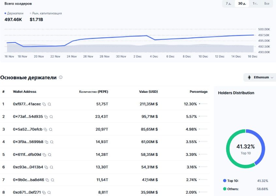Open the Ethereum network dropdown
The image size is (276, 196).
tap(260, 77)
